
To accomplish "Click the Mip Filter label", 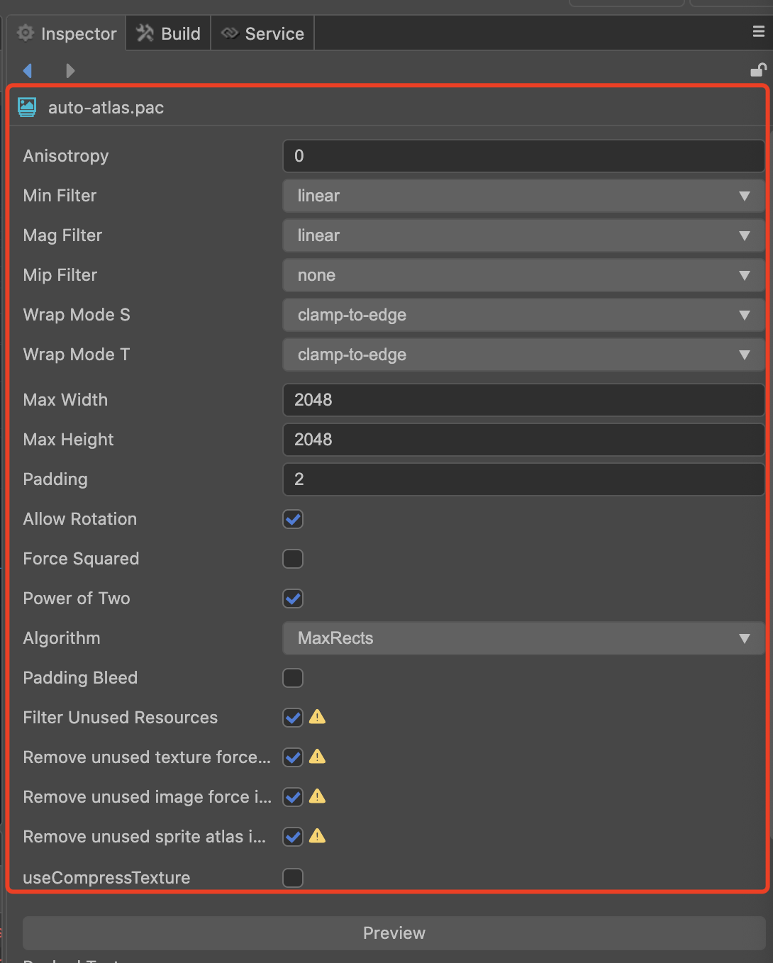I will point(60,275).
